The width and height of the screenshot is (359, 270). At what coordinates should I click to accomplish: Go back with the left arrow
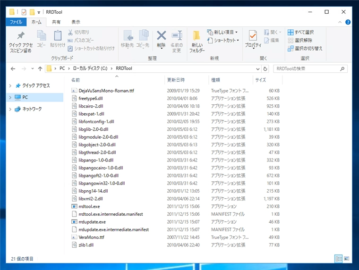coord(13,68)
